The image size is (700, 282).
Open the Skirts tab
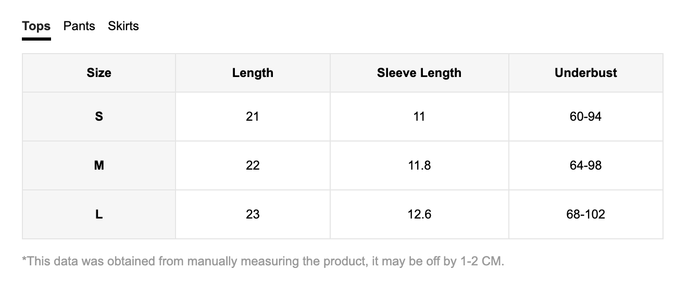(x=123, y=26)
